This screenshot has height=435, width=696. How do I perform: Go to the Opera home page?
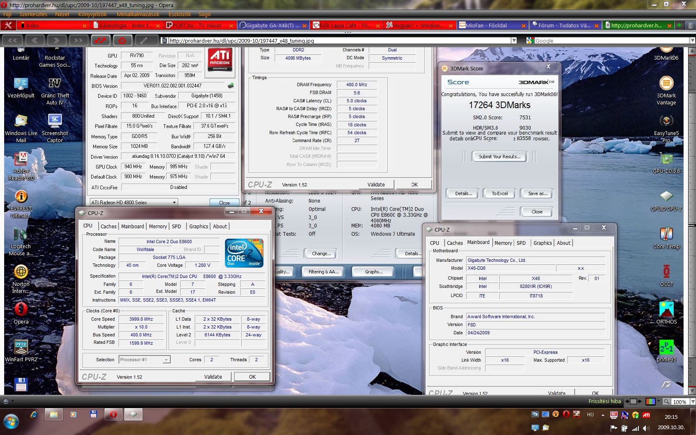coord(122,40)
